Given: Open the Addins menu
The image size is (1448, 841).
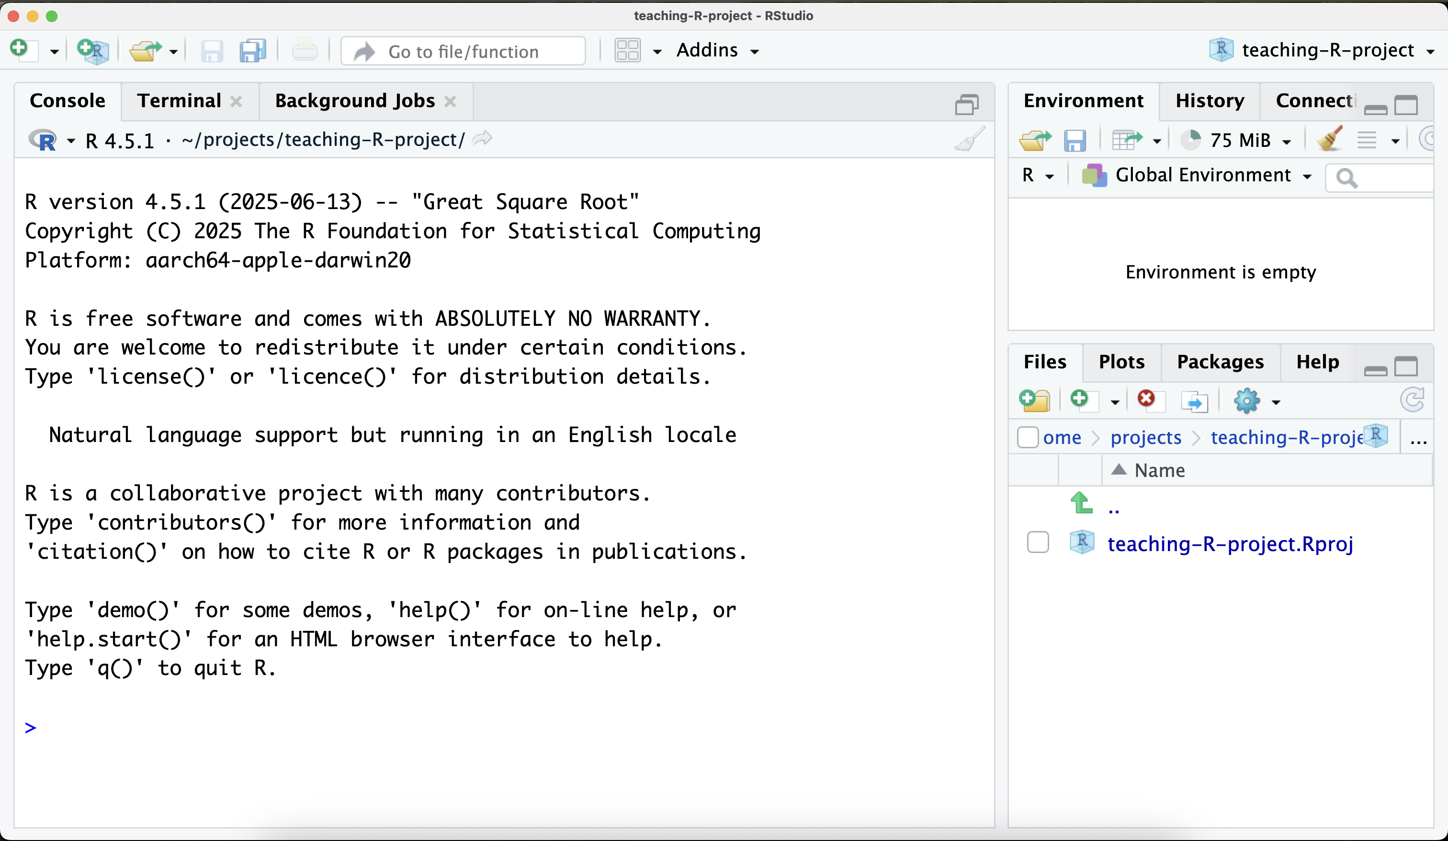Looking at the screenshot, I should [x=717, y=51].
